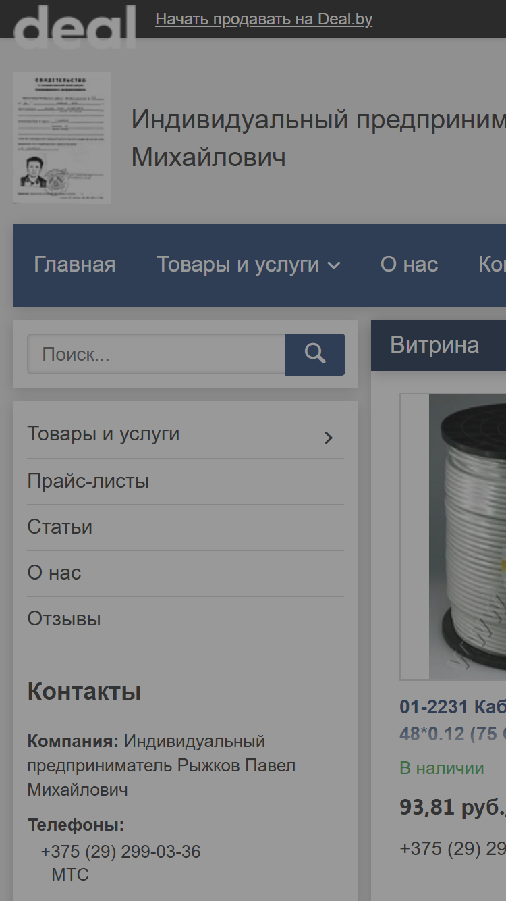This screenshot has height=901, width=506.
Task: Open company name header title
Action: pyautogui.click(x=318, y=138)
